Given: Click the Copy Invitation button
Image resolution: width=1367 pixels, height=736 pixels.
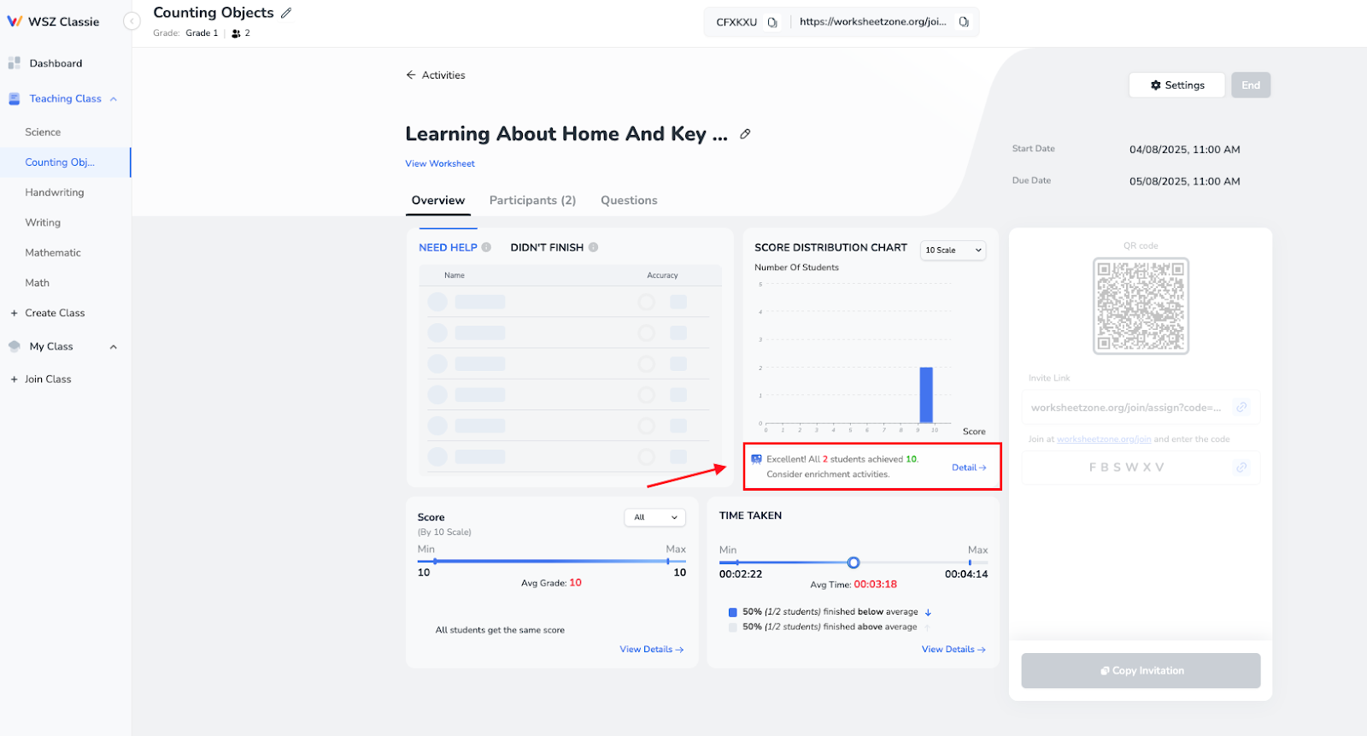Looking at the screenshot, I should (1141, 671).
